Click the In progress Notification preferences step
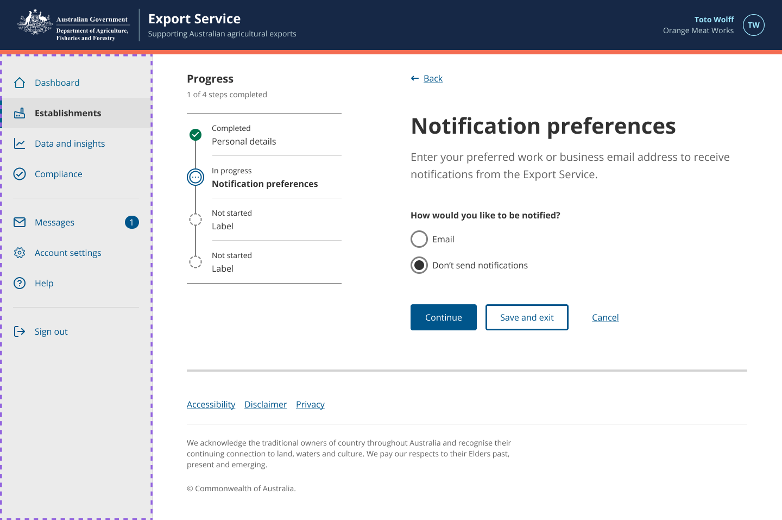Viewport: 782px width, 520px height. point(195,177)
